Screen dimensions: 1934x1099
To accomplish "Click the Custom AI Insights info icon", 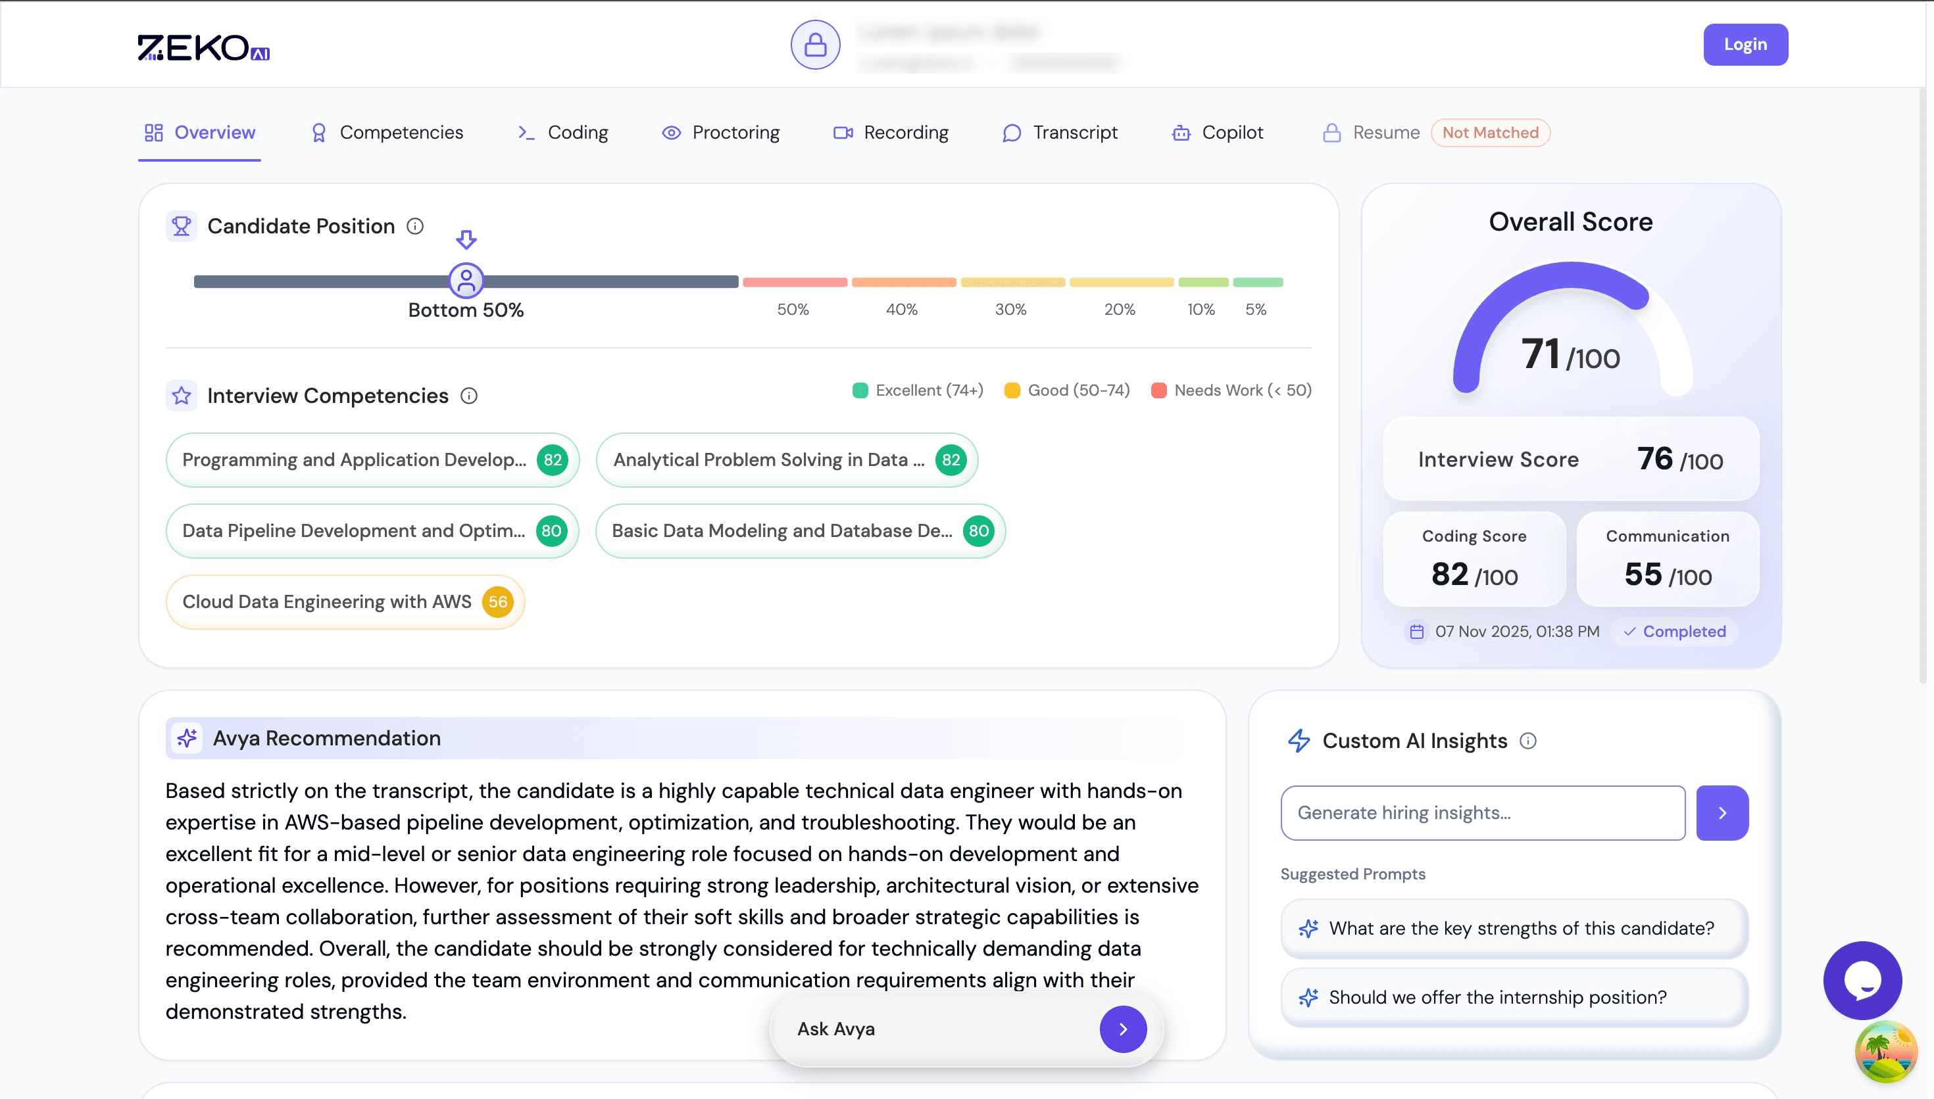I will coord(1529,741).
